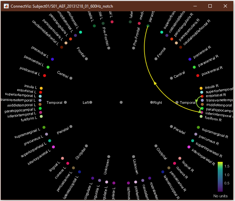Click the right Central region node
This screenshot has height=201, width=235.
[171, 78]
